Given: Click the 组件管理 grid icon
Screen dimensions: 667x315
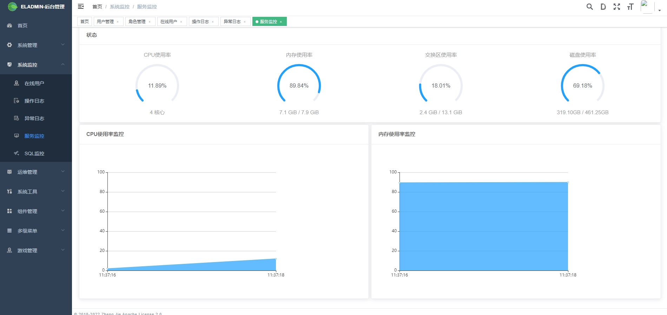Looking at the screenshot, I should [9, 211].
